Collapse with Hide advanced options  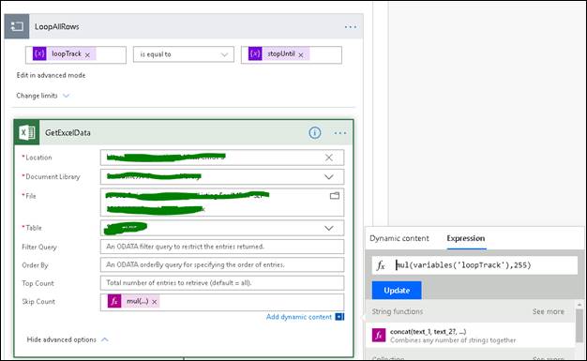pyautogui.click(x=68, y=339)
